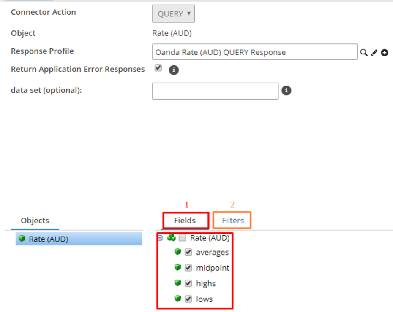Click the data set optional input field

(215, 91)
